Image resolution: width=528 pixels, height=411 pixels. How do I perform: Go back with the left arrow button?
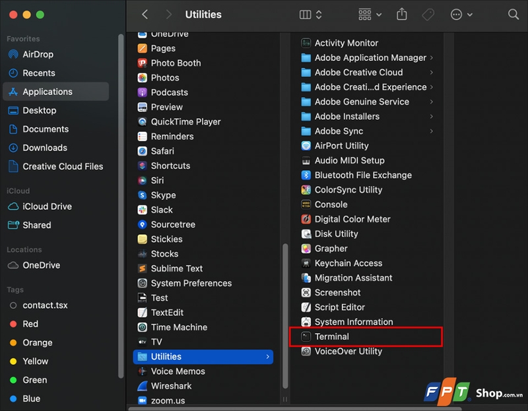pyautogui.click(x=145, y=15)
